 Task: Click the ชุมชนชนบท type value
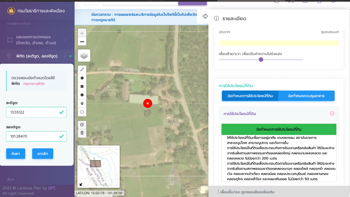click(x=330, y=32)
